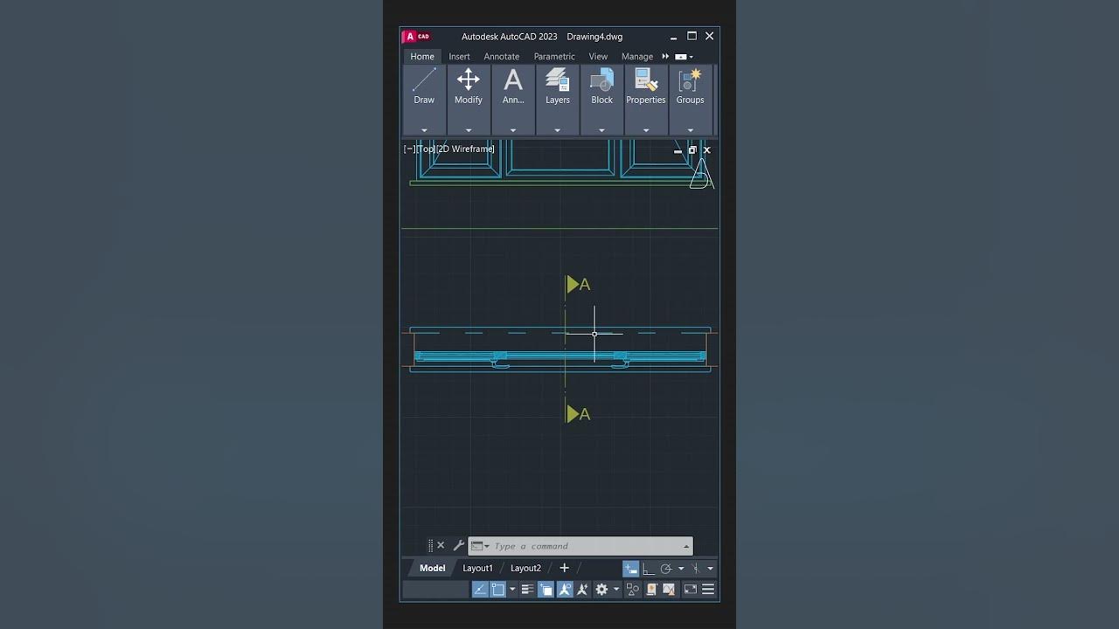Viewport: 1119px width, 629px height.
Task: Show more ribbon tabs via double-arrow
Action: coord(665,56)
